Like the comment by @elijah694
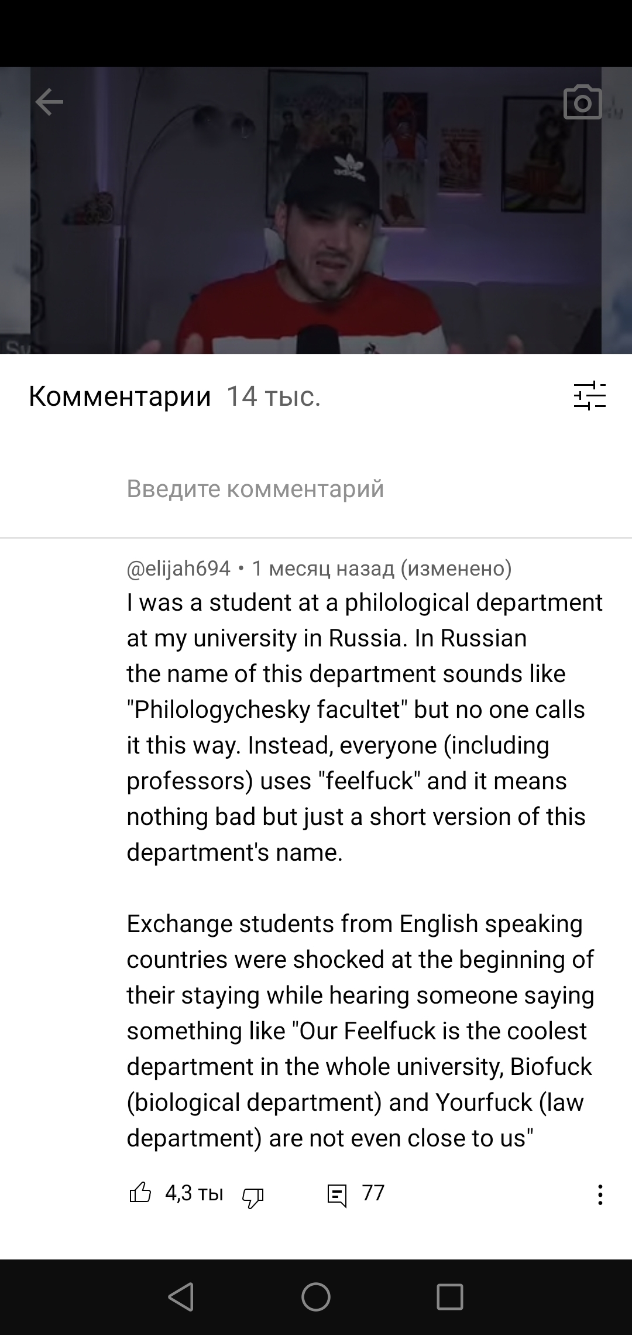The height and width of the screenshot is (1335, 632). pos(140,1193)
